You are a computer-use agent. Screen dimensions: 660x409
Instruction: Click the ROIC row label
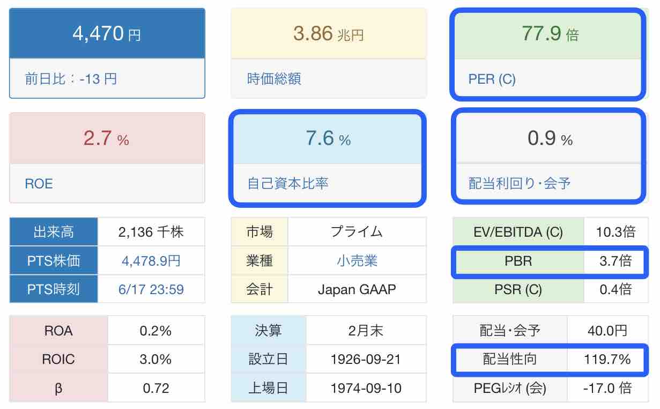pos(59,359)
